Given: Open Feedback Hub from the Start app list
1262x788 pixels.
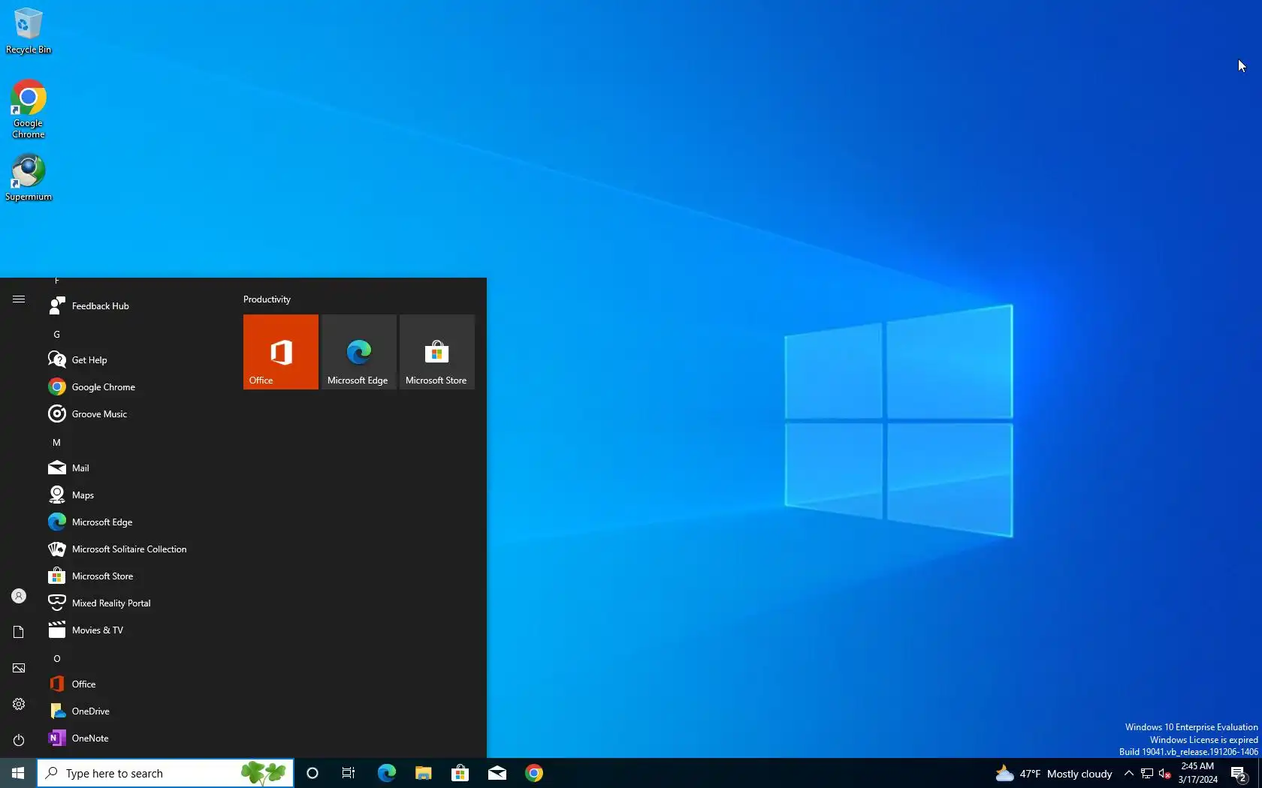Looking at the screenshot, I should pos(135,306).
